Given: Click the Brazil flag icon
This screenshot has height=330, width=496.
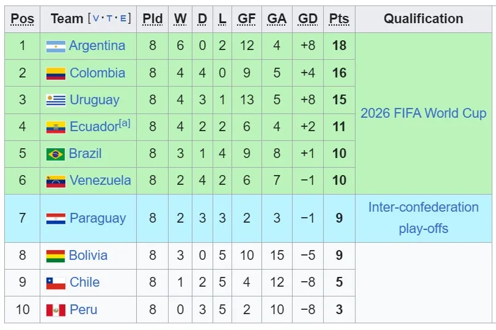Looking at the screenshot, I should [x=56, y=154].
